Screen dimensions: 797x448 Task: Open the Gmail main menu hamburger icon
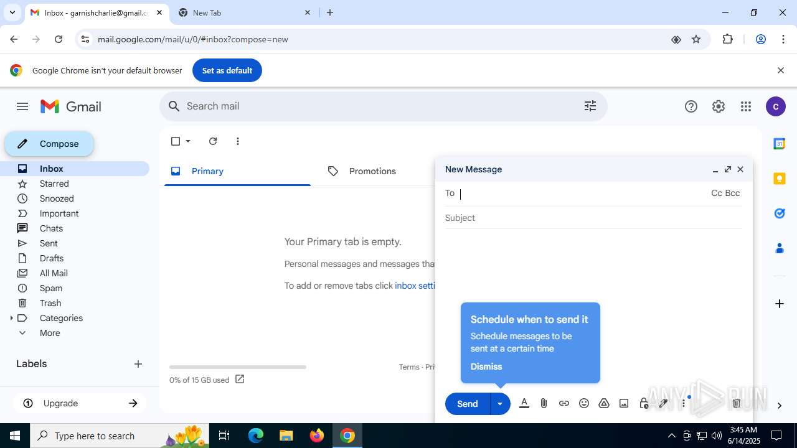[x=22, y=106]
